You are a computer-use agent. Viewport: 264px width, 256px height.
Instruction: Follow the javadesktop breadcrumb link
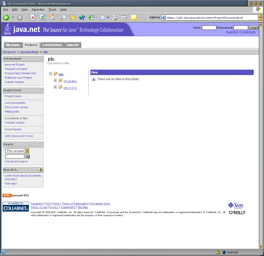(x=30, y=52)
